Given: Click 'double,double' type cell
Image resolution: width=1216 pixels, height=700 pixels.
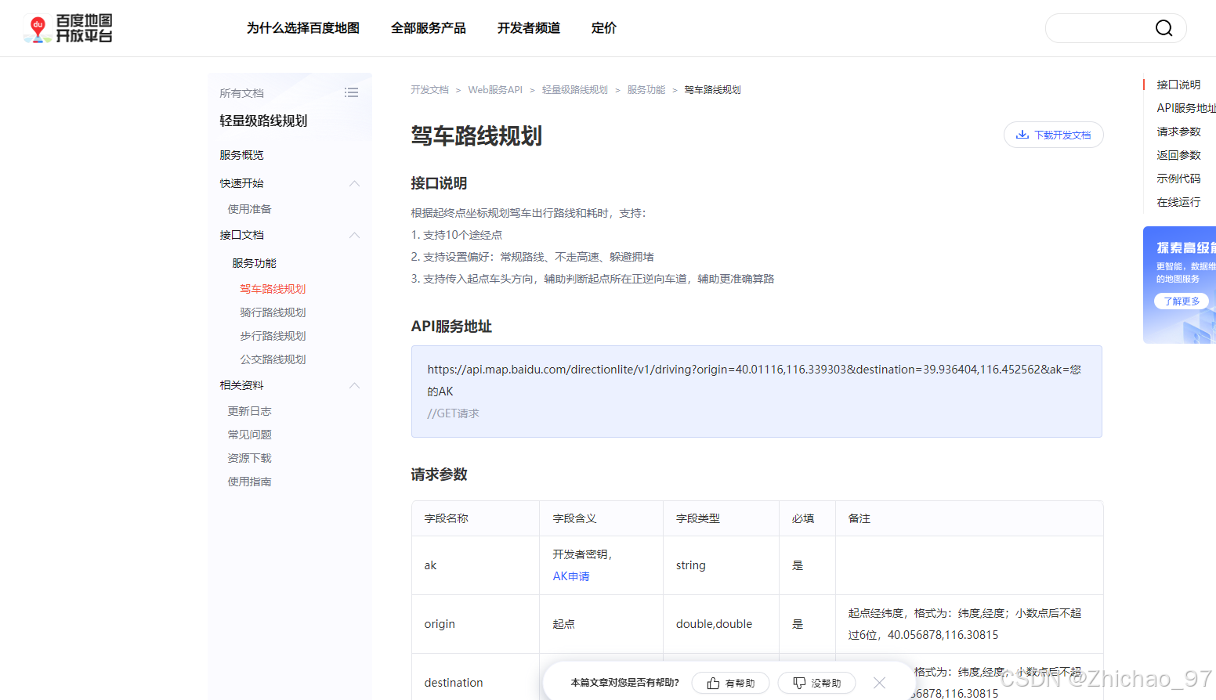Looking at the screenshot, I should point(721,624).
